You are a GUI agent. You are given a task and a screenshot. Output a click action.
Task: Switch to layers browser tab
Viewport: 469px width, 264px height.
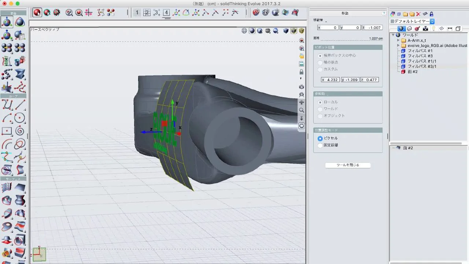(x=409, y=29)
